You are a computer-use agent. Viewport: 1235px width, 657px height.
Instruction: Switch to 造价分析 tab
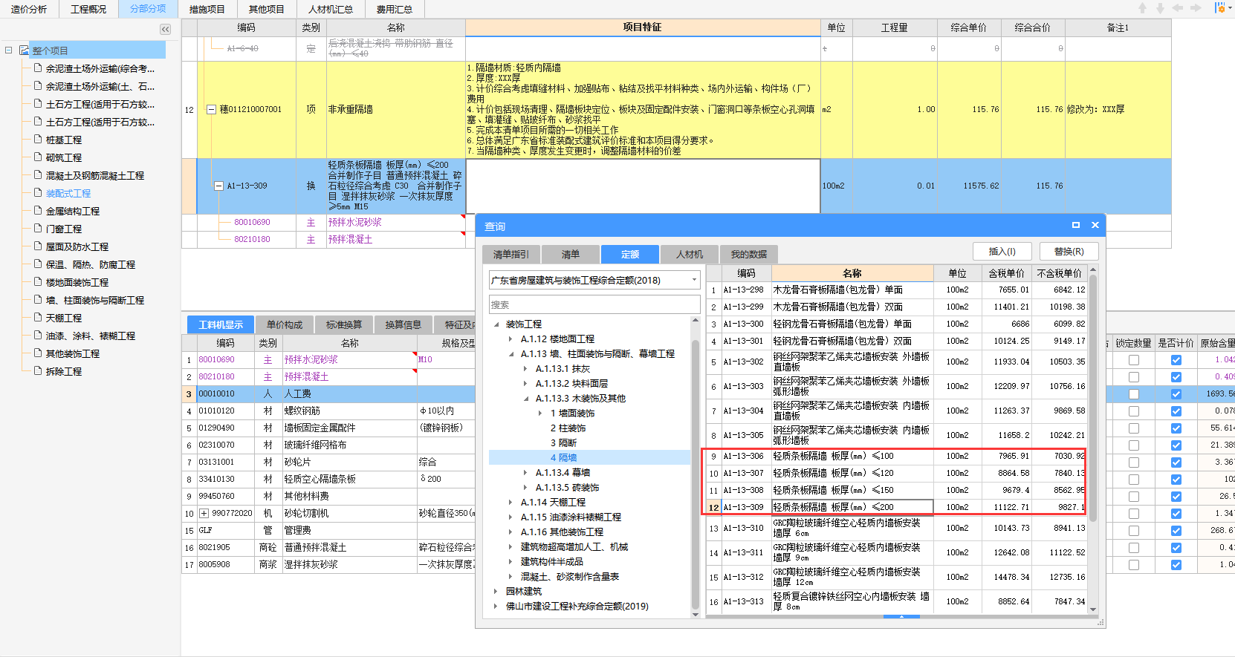(28, 9)
